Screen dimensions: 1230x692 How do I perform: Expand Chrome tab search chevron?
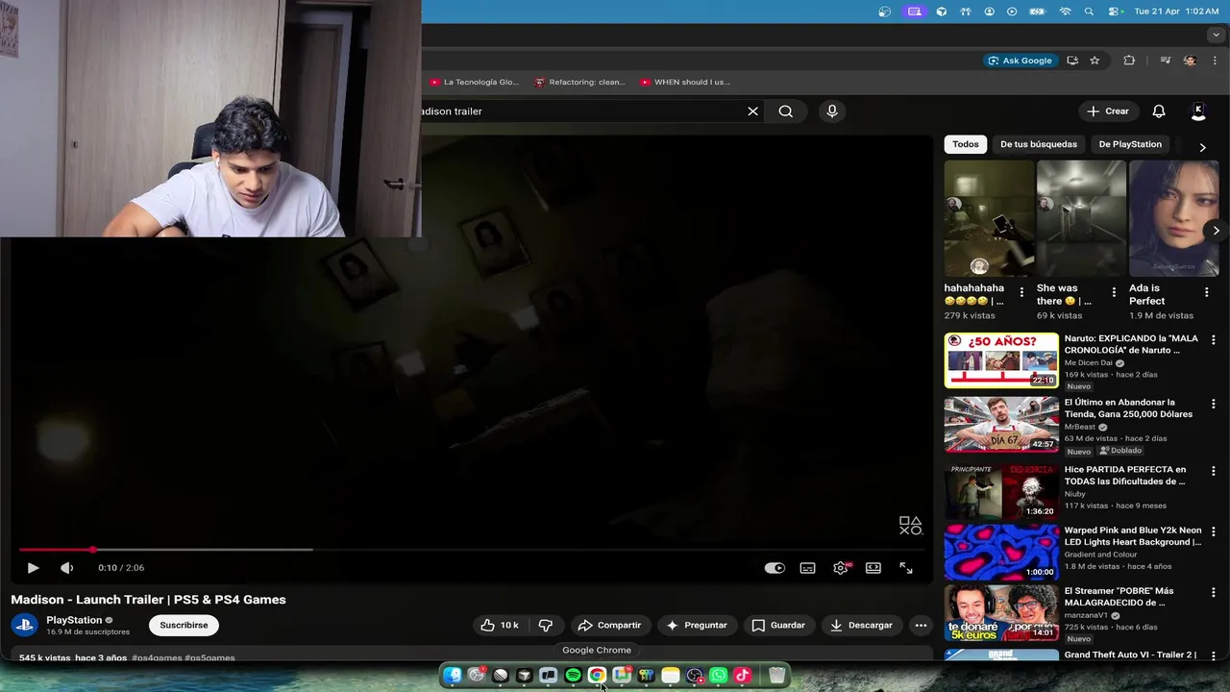[x=1217, y=35]
